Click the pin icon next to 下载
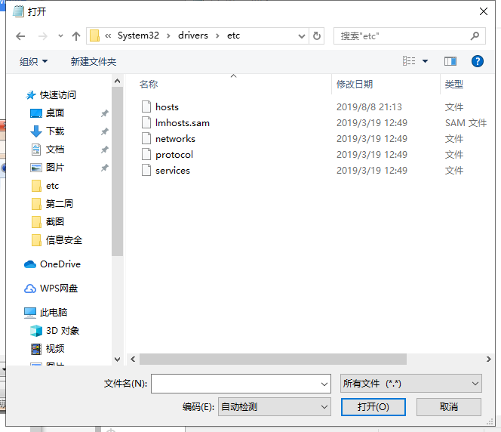Screen dimensions: 501x432 (104, 131)
